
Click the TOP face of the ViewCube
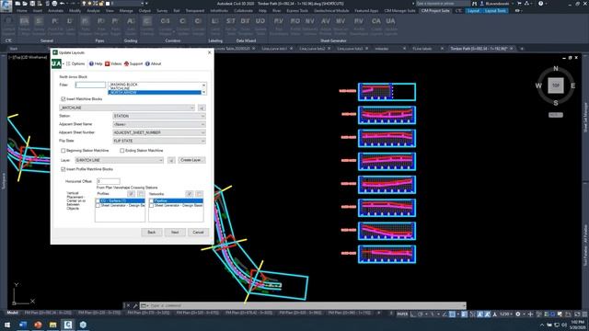556,86
